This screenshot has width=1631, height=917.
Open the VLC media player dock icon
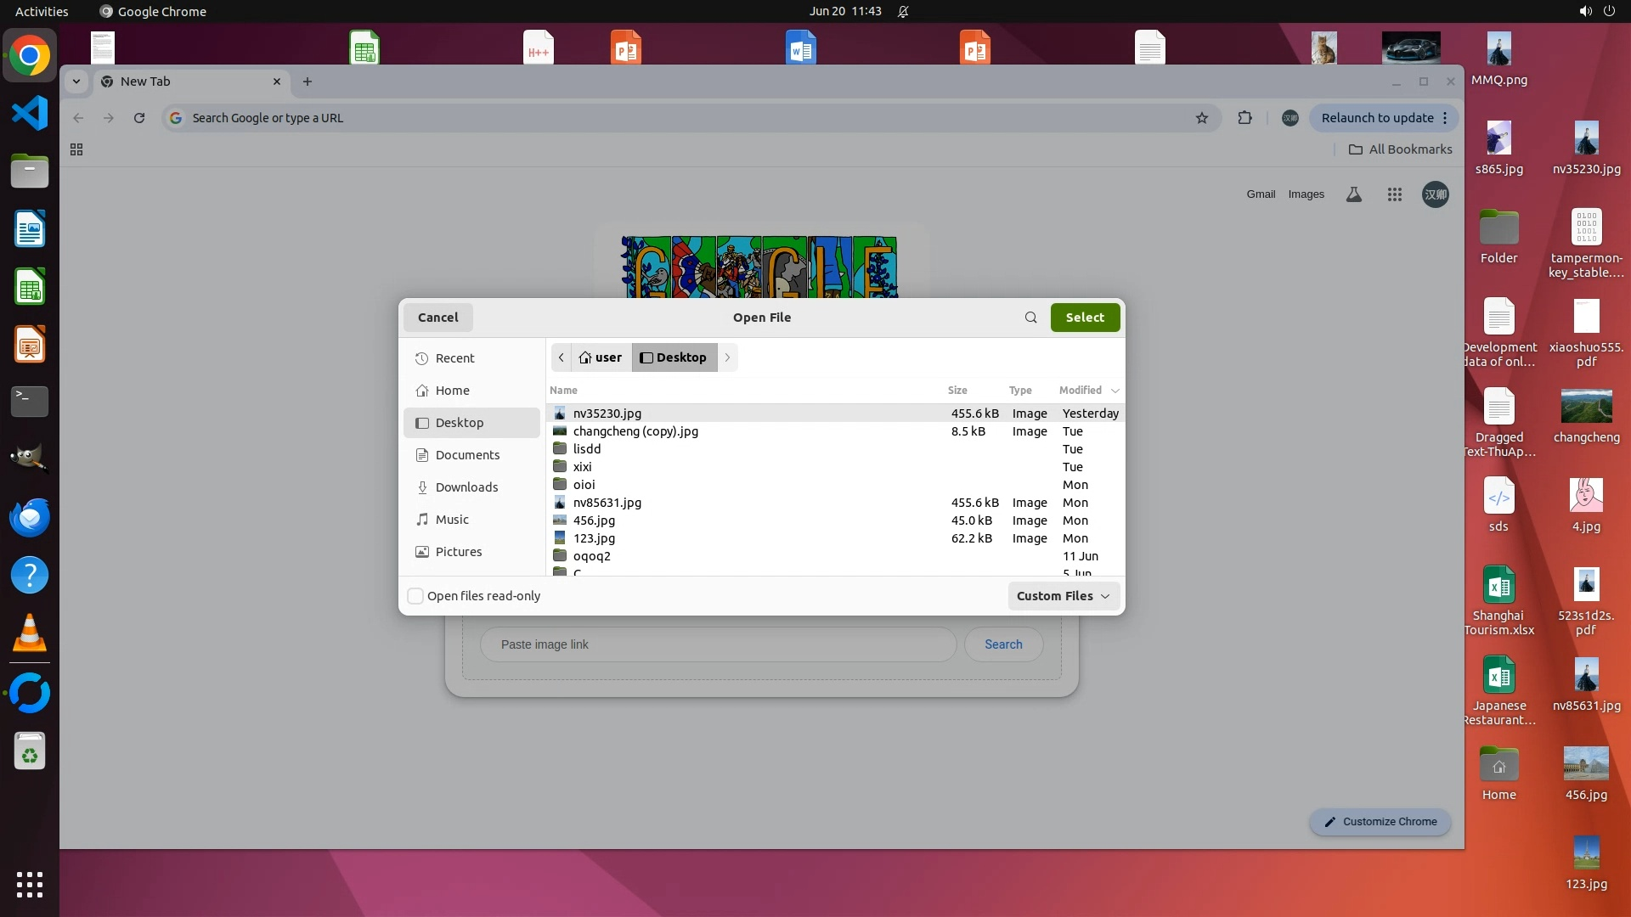(x=30, y=633)
